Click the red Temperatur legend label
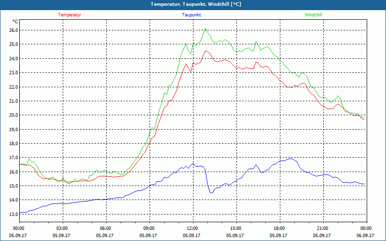Viewport: 386px width, 241px height. click(69, 15)
